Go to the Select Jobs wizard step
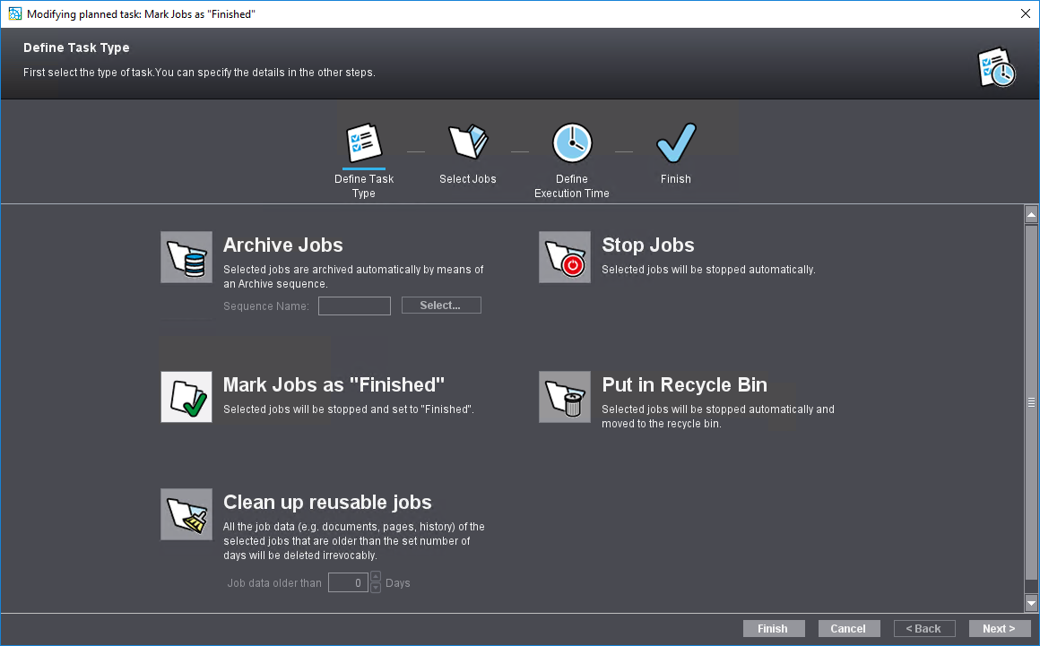This screenshot has width=1040, height=646. click(x=468, y=143)
